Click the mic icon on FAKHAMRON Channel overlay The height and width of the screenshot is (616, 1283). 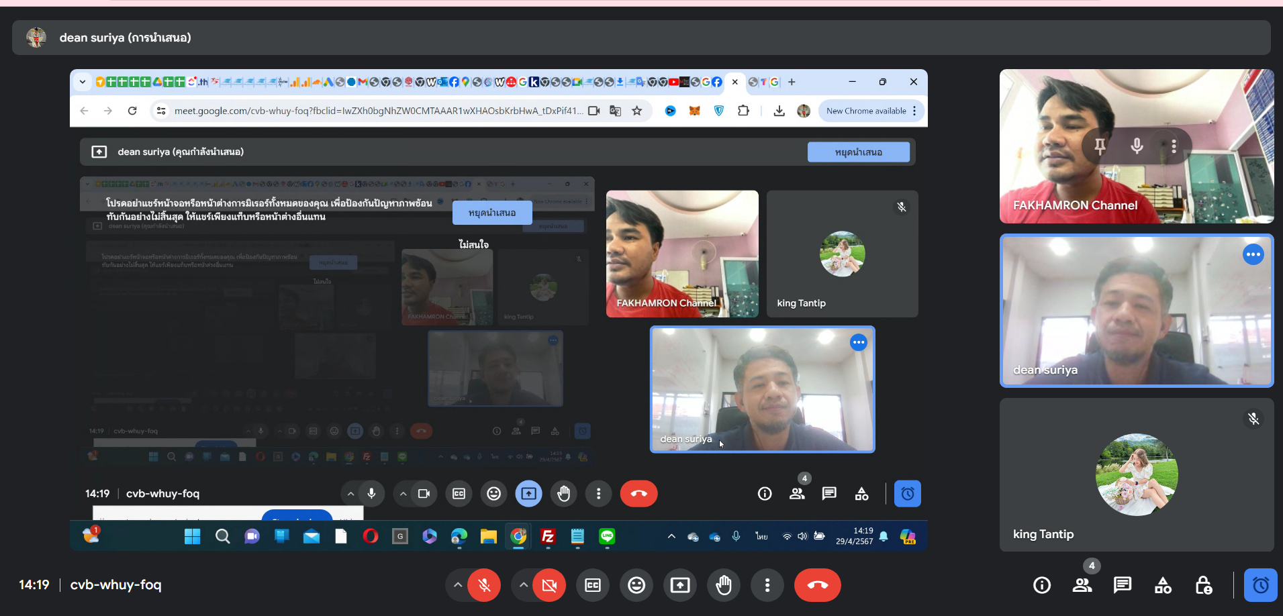(x=1137, y=146)
